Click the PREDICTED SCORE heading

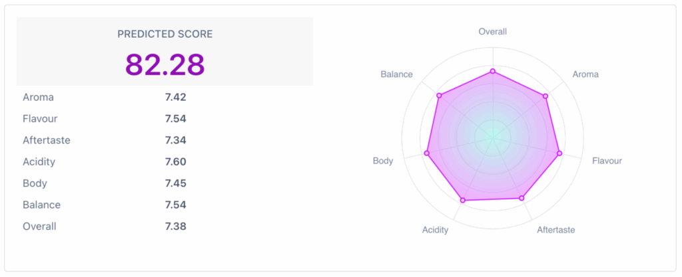[x=165, y=34]
